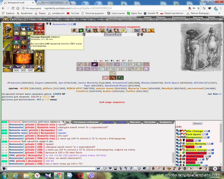Open Yandex browser from the taskbar
Viewport: 224px width, 179px height.
tap(37, 175)
